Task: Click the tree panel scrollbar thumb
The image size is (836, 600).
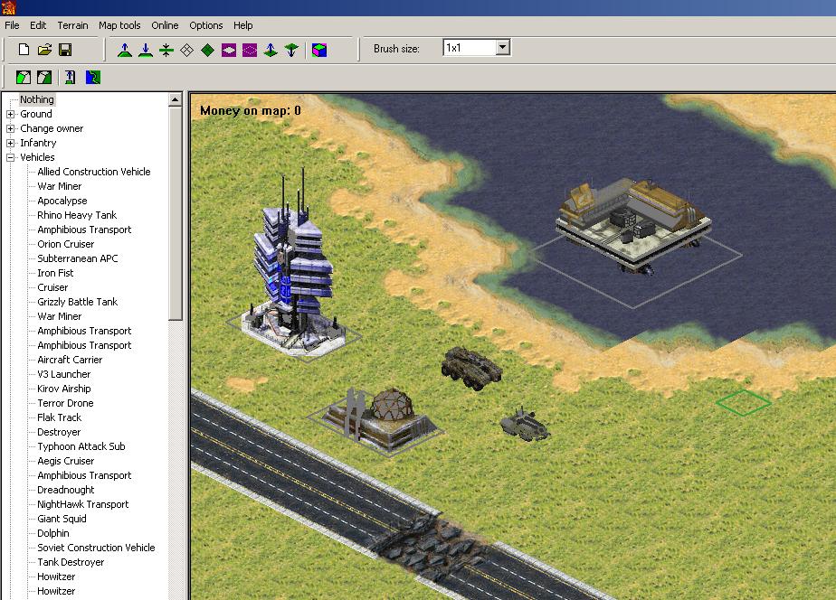Action: (x=175, y=213)
